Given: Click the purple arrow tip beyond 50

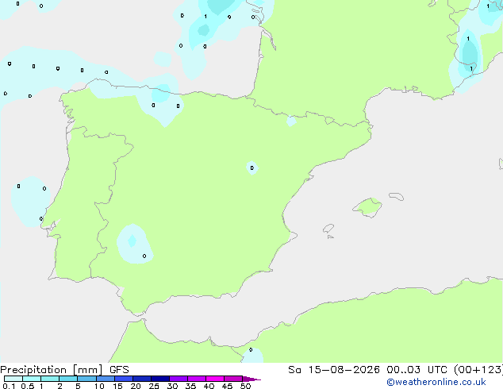Looking at the screenshot, I should tap(251, 379).
